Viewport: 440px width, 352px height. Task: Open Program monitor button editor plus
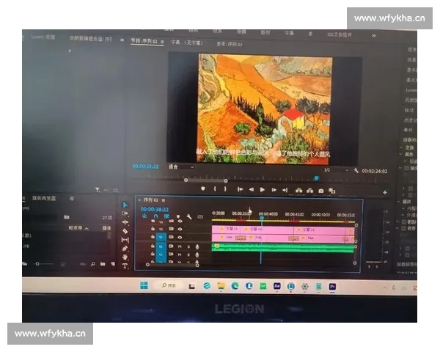[385, 192]
